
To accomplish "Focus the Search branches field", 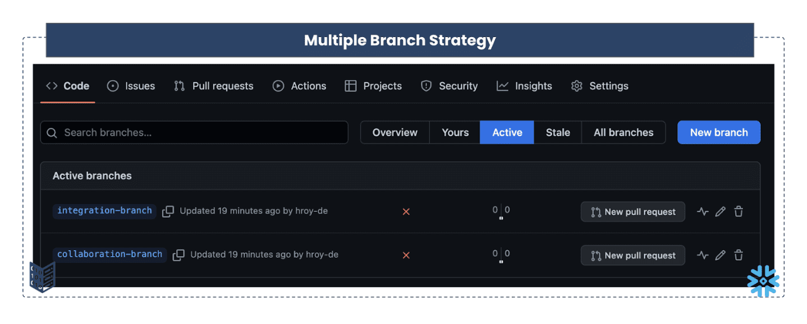I will (194, 133).
